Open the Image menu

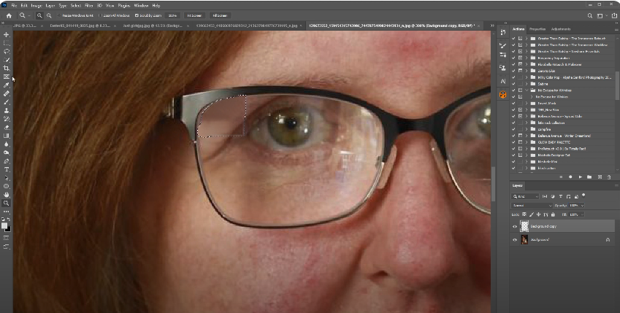pos(37,6)
